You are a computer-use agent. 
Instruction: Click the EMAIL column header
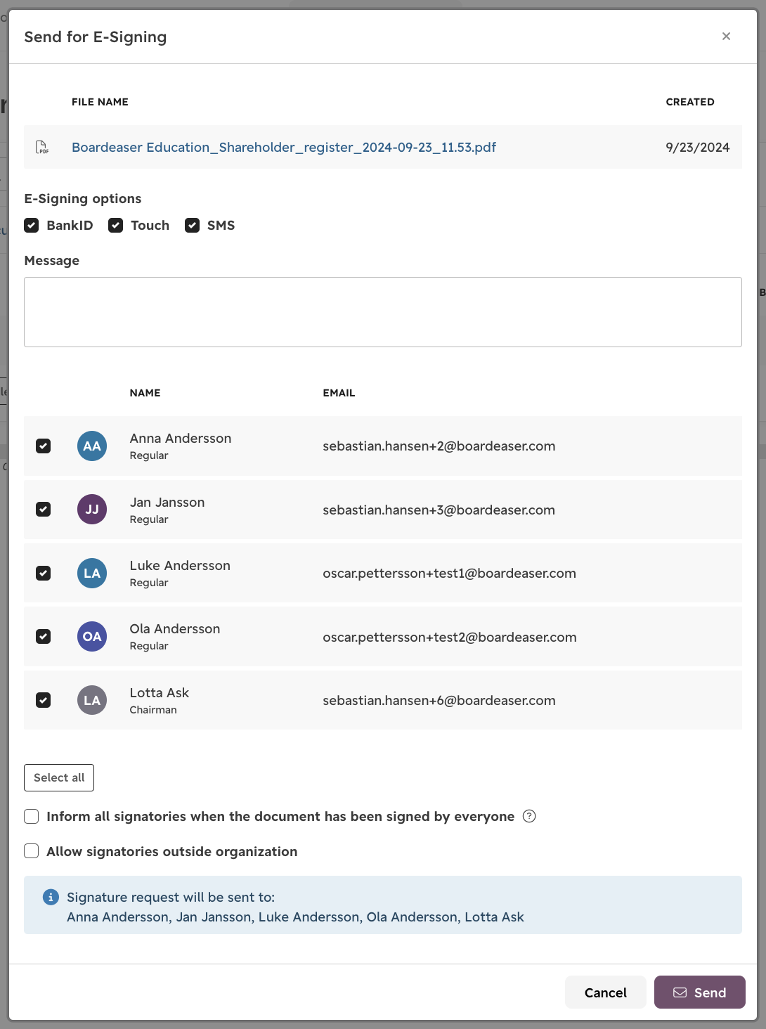[x=339, y=393]
